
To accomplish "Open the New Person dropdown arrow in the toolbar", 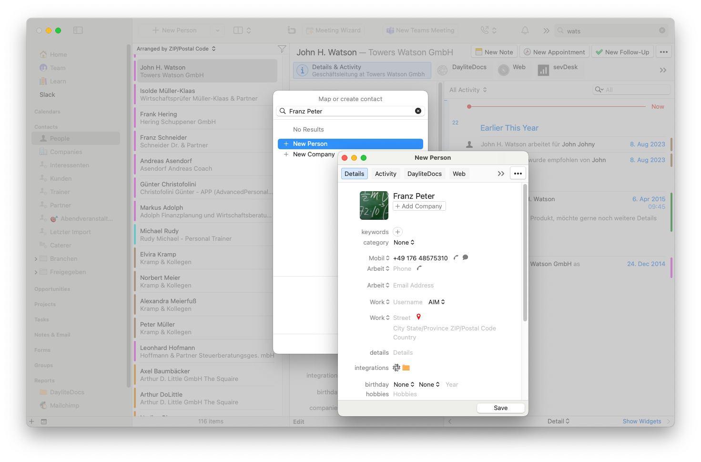I will (x=217, y=31).
